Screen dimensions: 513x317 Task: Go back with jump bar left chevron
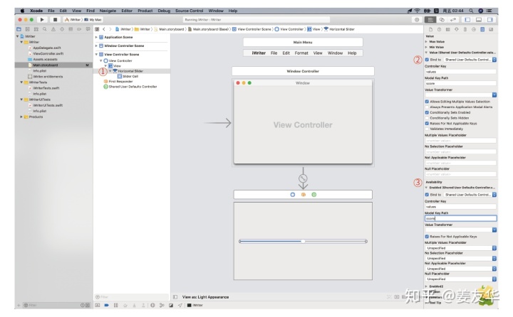(x=104, y=29)
